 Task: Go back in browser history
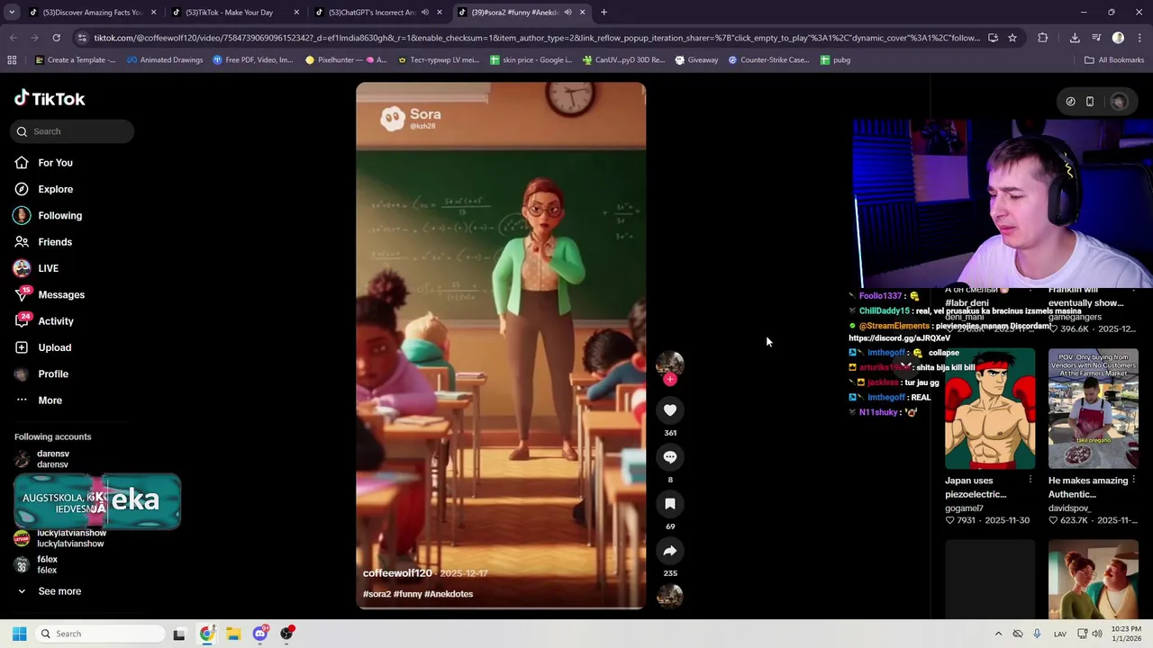pos(13,38)
